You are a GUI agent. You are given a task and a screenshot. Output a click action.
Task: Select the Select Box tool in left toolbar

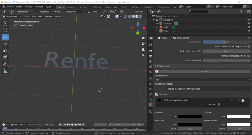tap(5, 24)
